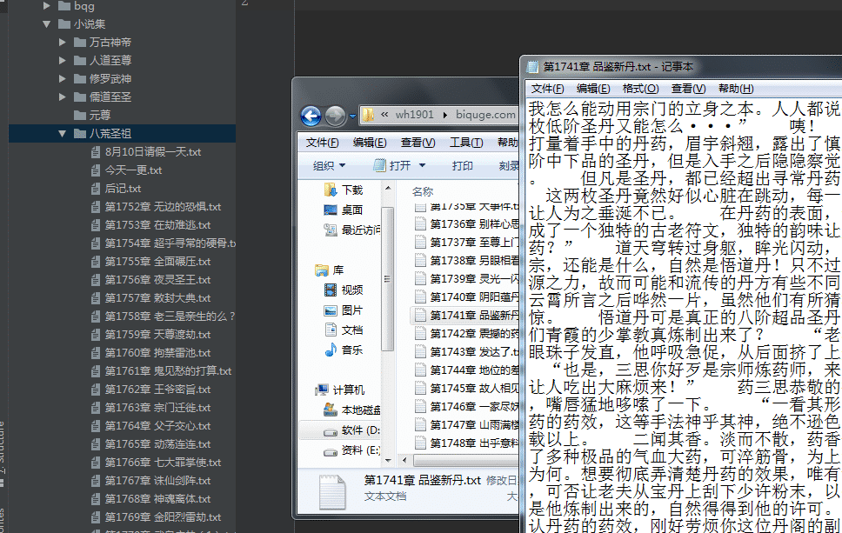The image size is (842, 533).
Task: Collapse the 八荒圣祖 folder
Action: click(63, 134)
